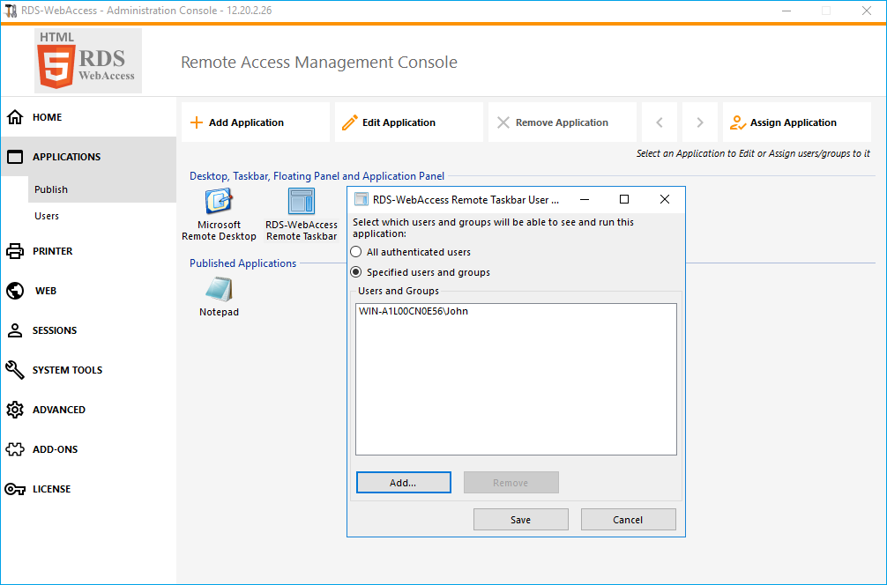Click the Notepad application label

219,312
